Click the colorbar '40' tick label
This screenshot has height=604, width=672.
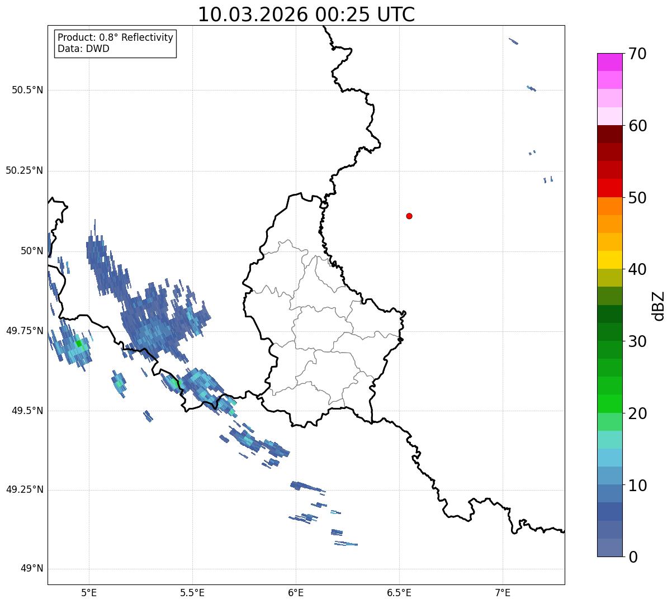tap(637, 269)
